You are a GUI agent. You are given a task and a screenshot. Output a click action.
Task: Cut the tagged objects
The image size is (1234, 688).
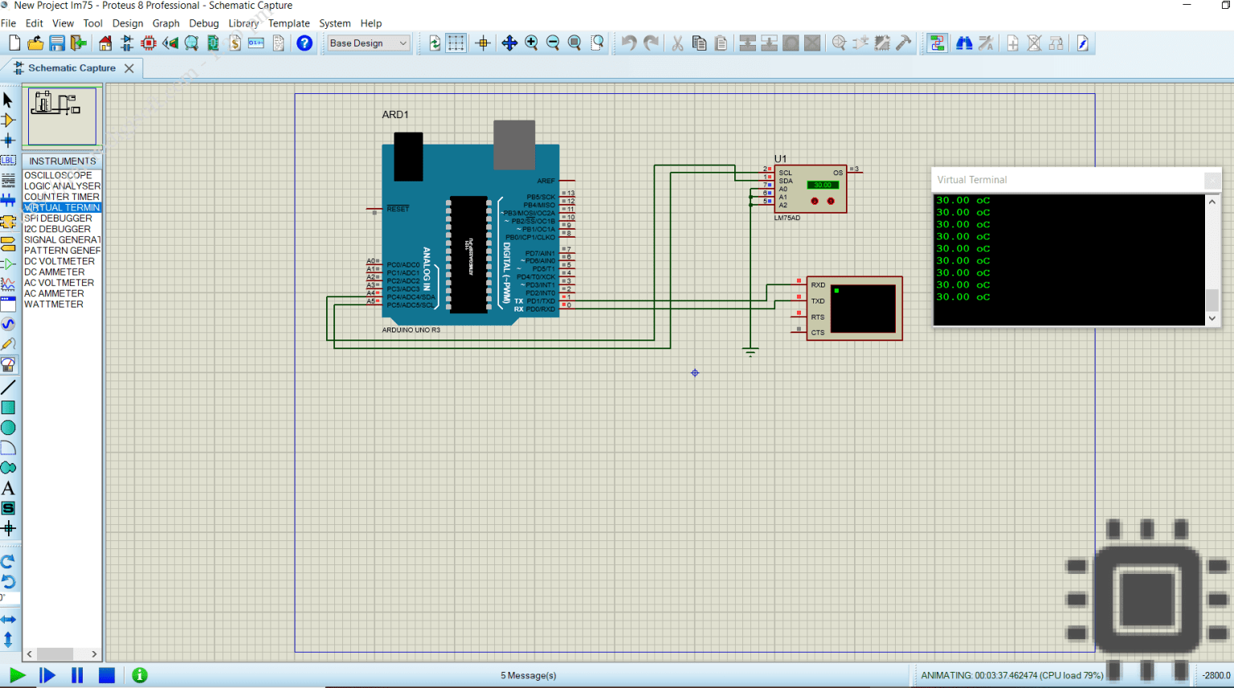point(677,43)
